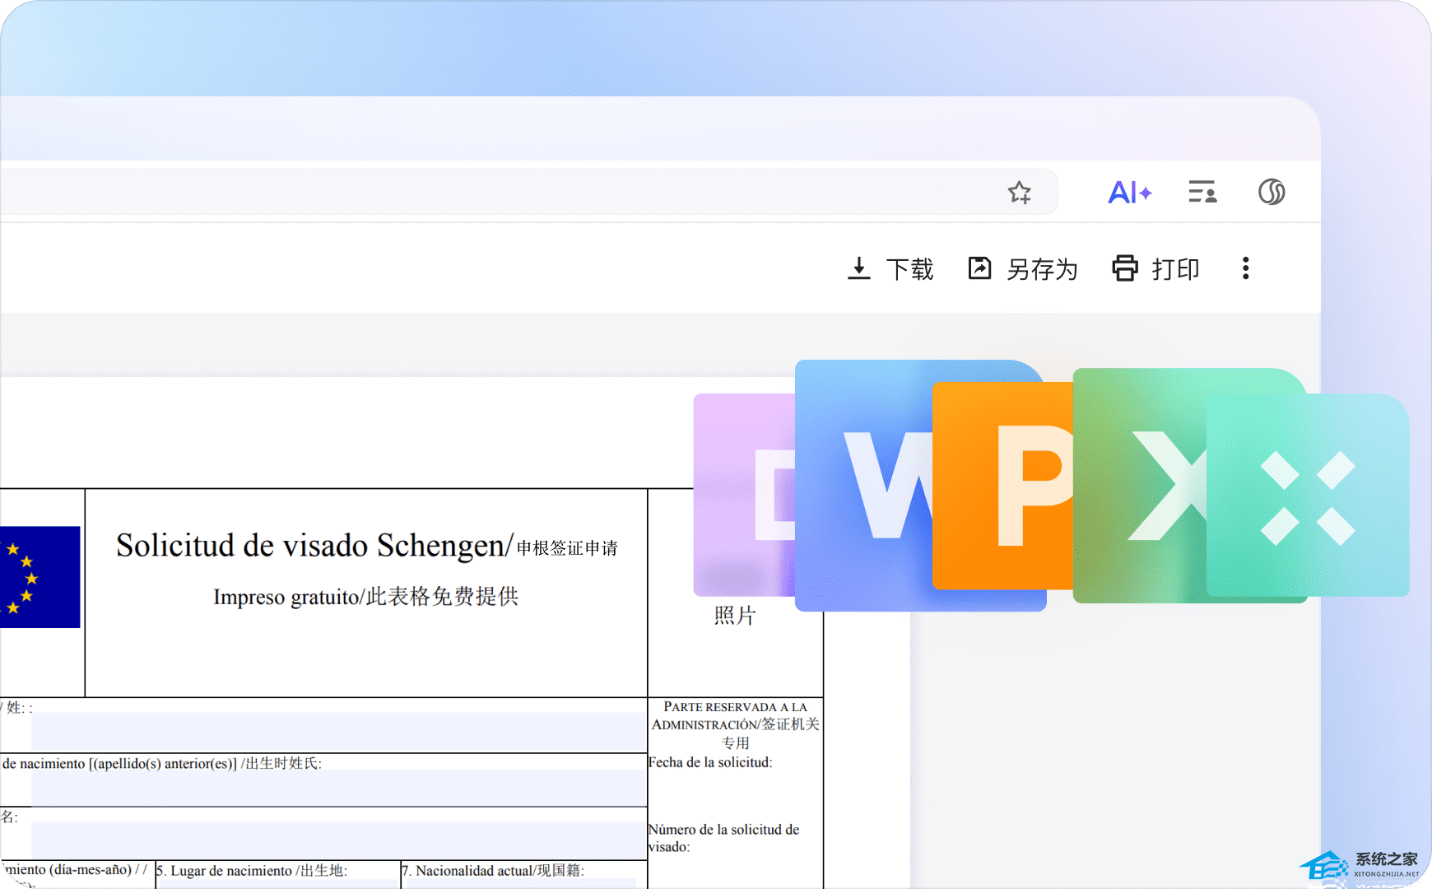
Task: Open the reading list panel icon
Action: click(x=1202, y=193)
